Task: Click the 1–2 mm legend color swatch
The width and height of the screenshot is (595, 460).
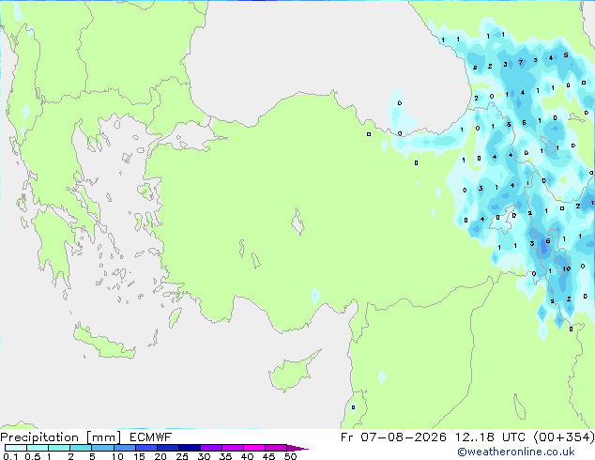Action: coord(59,448)
